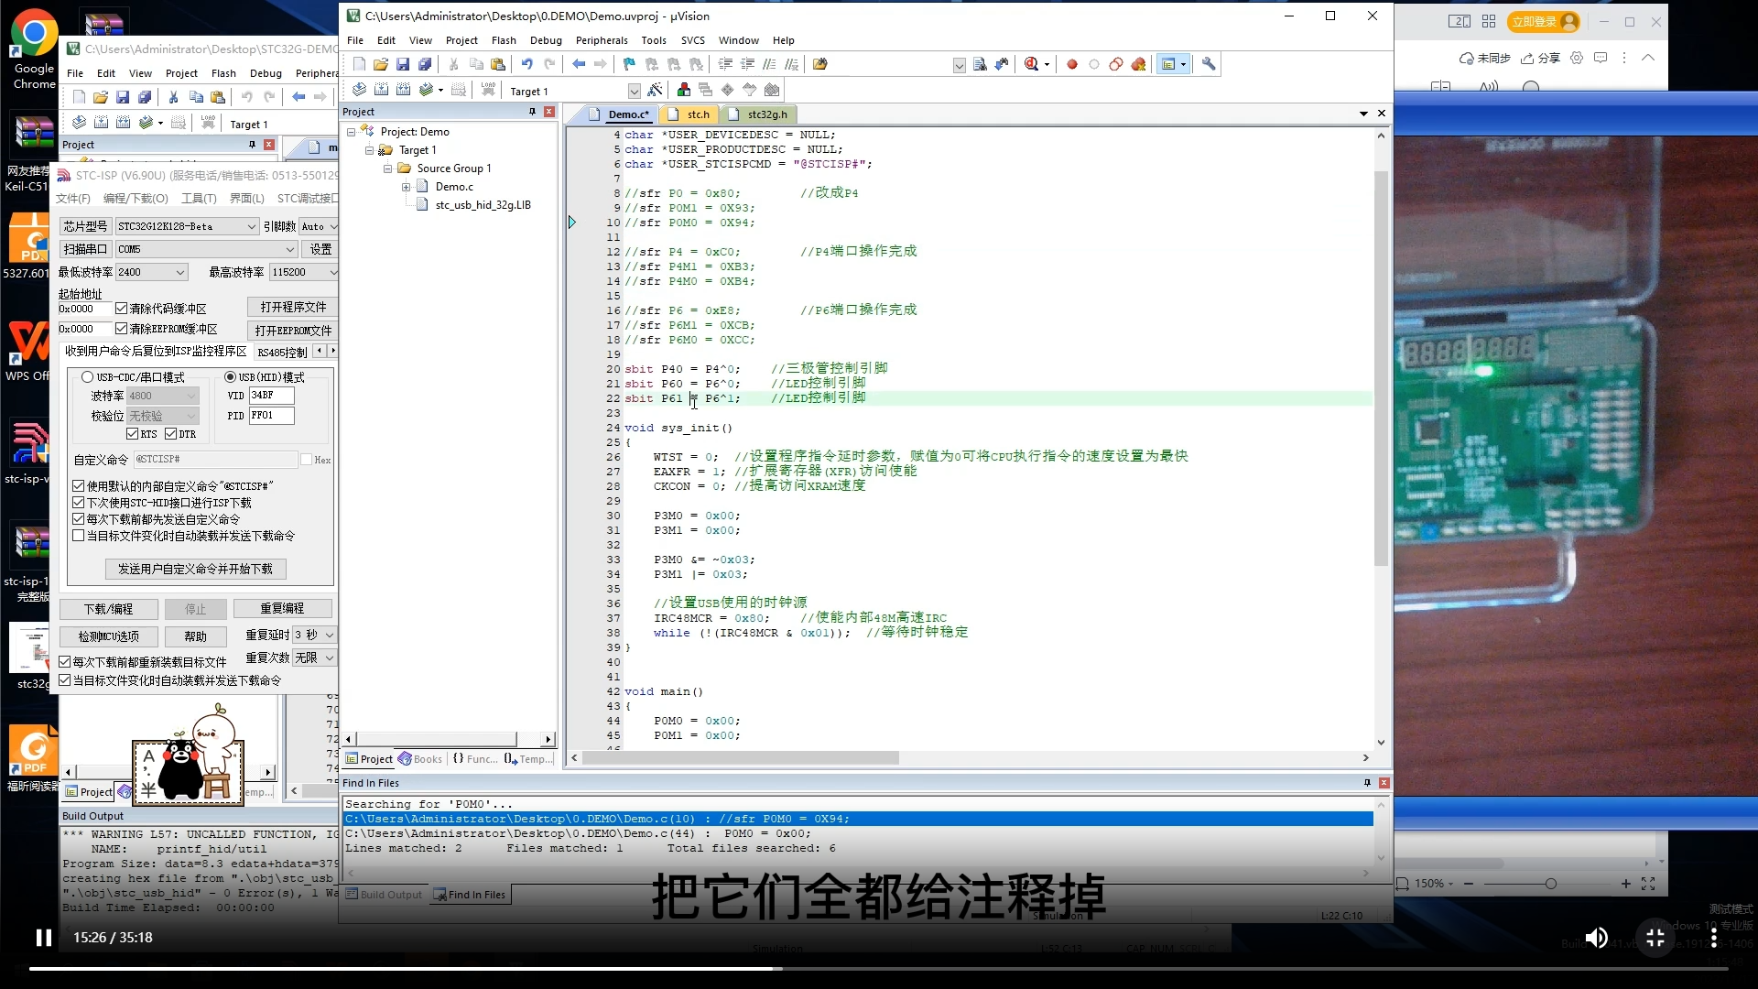Open the Target 1 dropdown in µVision
Image resolution: width=1758 pixels, height=989 pixels.
tap(634, 91)
